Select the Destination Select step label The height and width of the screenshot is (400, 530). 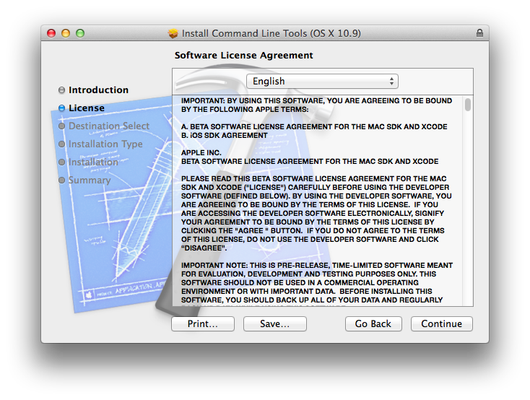point(109,126)
